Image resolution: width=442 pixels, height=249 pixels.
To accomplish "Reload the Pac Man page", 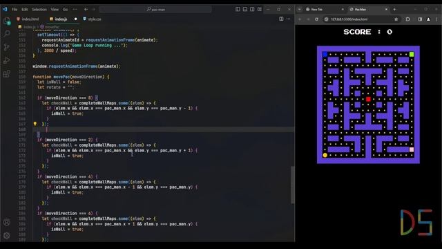I will [x=316, y=19].
